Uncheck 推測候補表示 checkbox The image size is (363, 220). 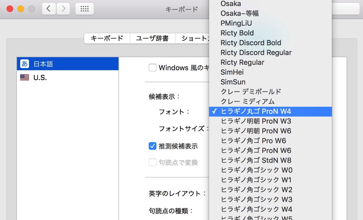click(x=152, y=146)
